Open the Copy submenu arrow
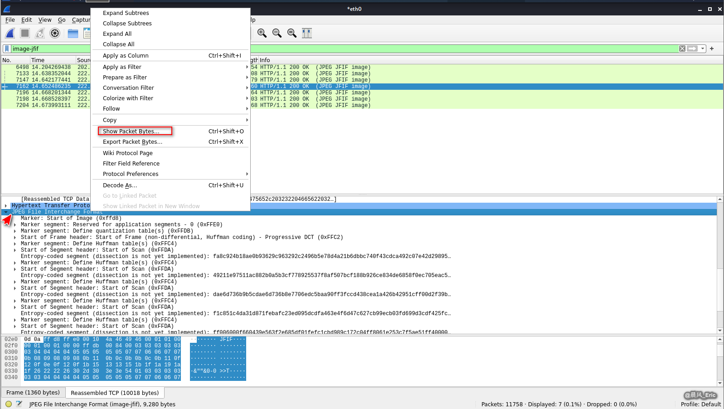 (x=247, y=120)
